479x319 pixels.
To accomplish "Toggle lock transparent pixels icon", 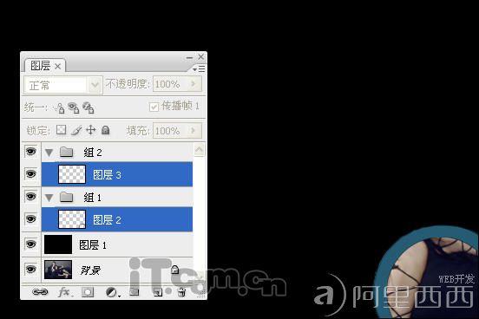I will [x=61, y=130].
